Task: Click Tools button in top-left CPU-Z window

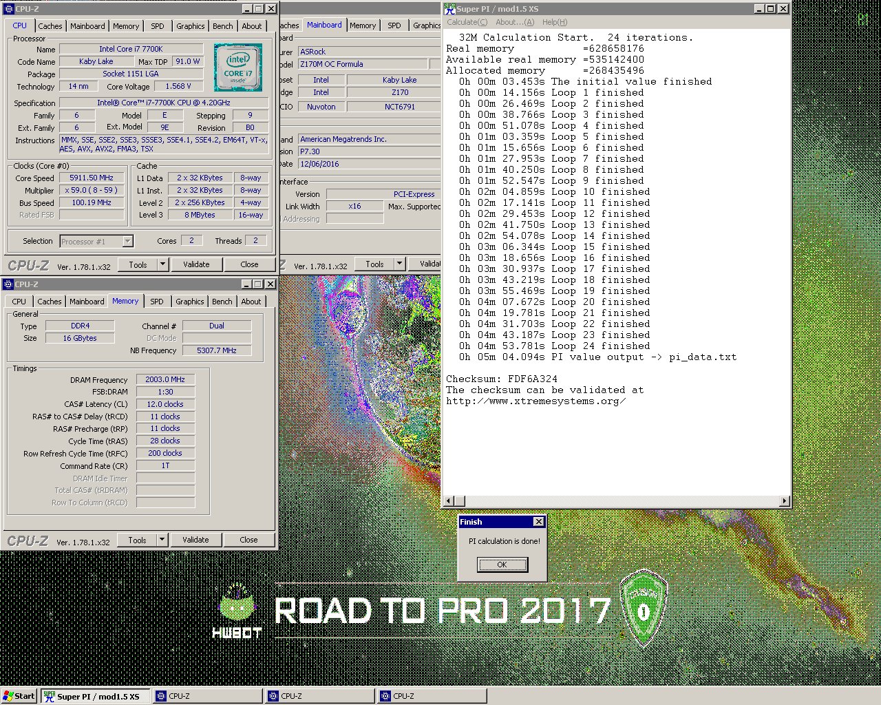Action: pyautogui.click(x=138, y=264)
